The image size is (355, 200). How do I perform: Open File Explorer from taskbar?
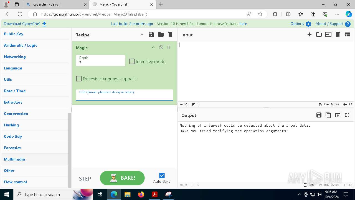[127, 194]
